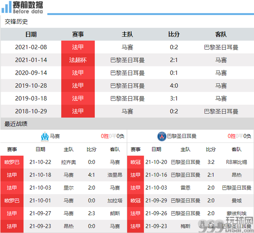Click 欧冠 badge in the 21-09-29 row
The width and height of the screenshot is (254, 233).
(x=136, y=200)
